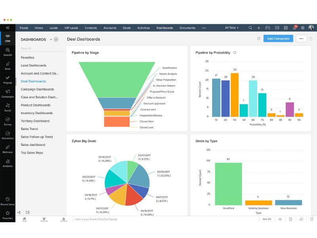Image resolution: width=317 pixels, height=238 pixels.
Task: Open Motivator from the sidebar
Action: [8, 149]
